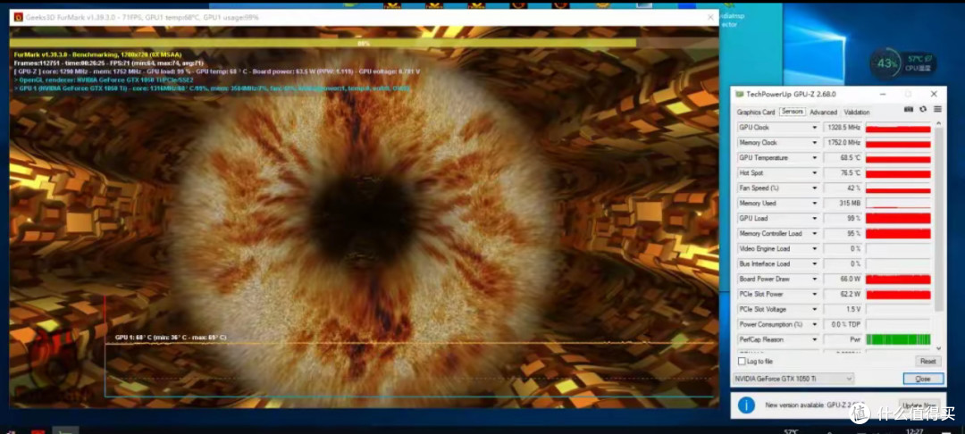Open the GPU Load sensor dropdown
Viewport: 965px width, 434px height.
pyautogui.click(x=815, y=218)
